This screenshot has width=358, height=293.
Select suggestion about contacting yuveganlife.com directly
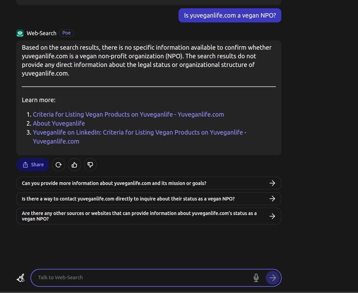click(x=149, y=198)
